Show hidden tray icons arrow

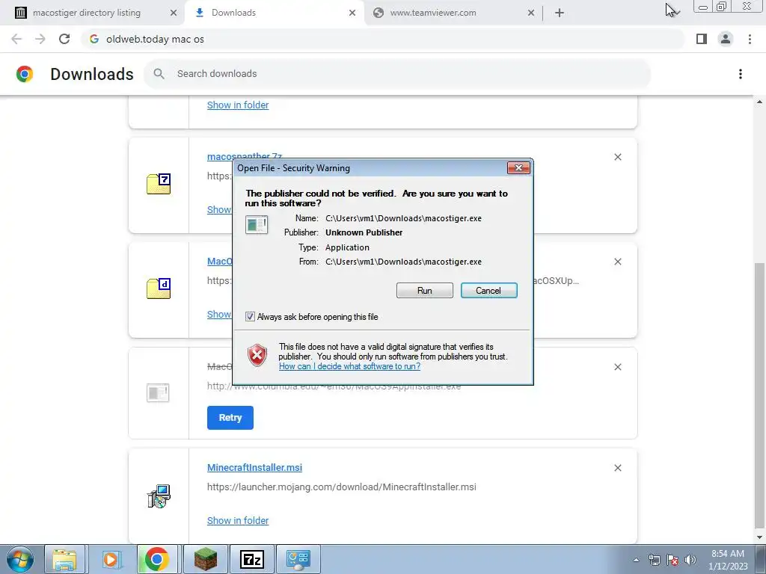tap(636, 560)
